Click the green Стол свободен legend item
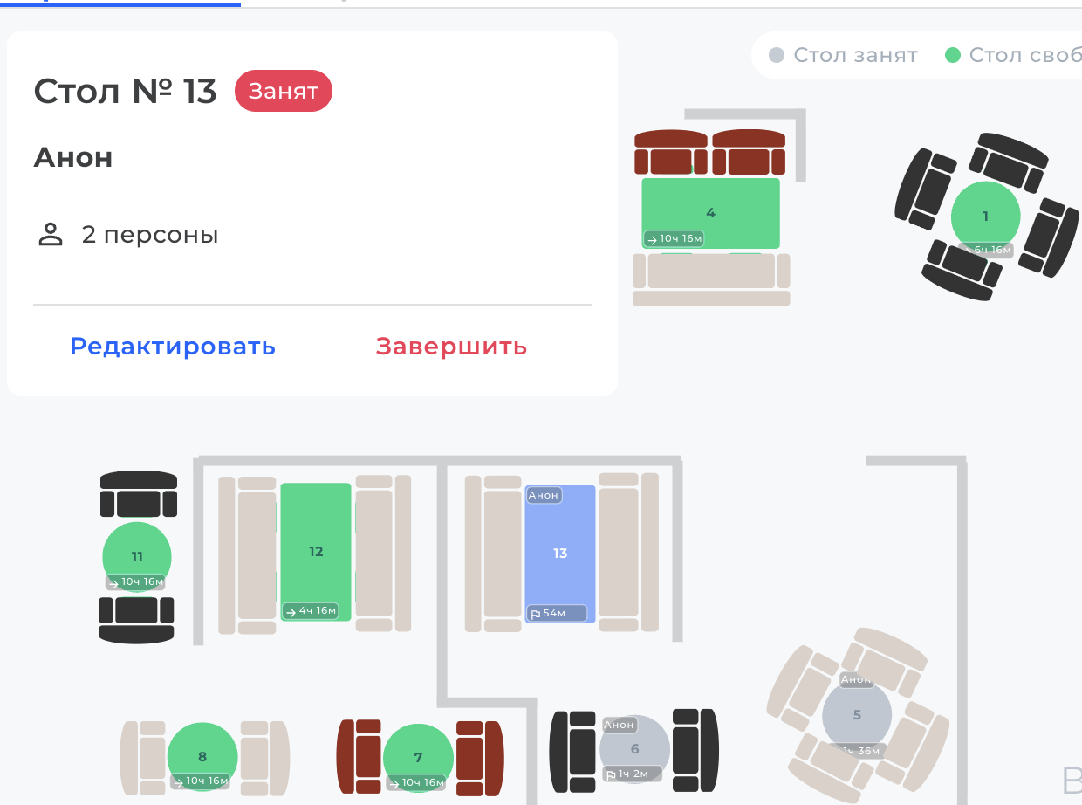Screen dimensions: 1082x805 coord(1012,56)
